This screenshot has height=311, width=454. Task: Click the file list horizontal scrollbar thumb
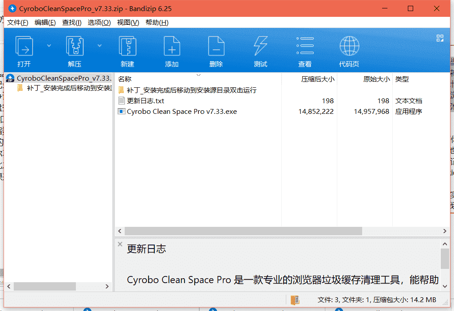(x=243, y=231)
